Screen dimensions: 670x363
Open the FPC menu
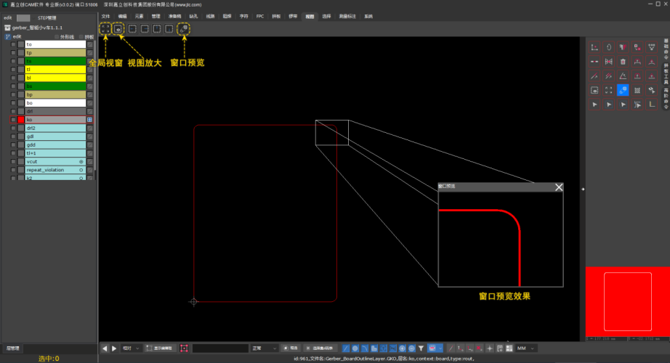260,16
